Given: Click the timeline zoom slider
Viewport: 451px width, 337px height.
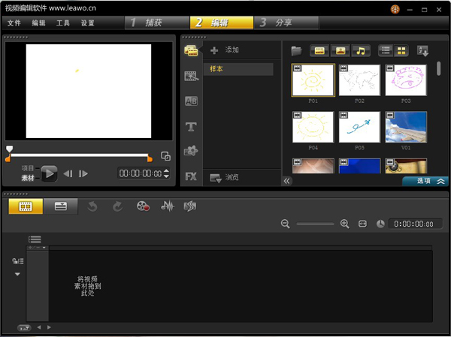Looking at the screenshot, I should click(315, 224).
